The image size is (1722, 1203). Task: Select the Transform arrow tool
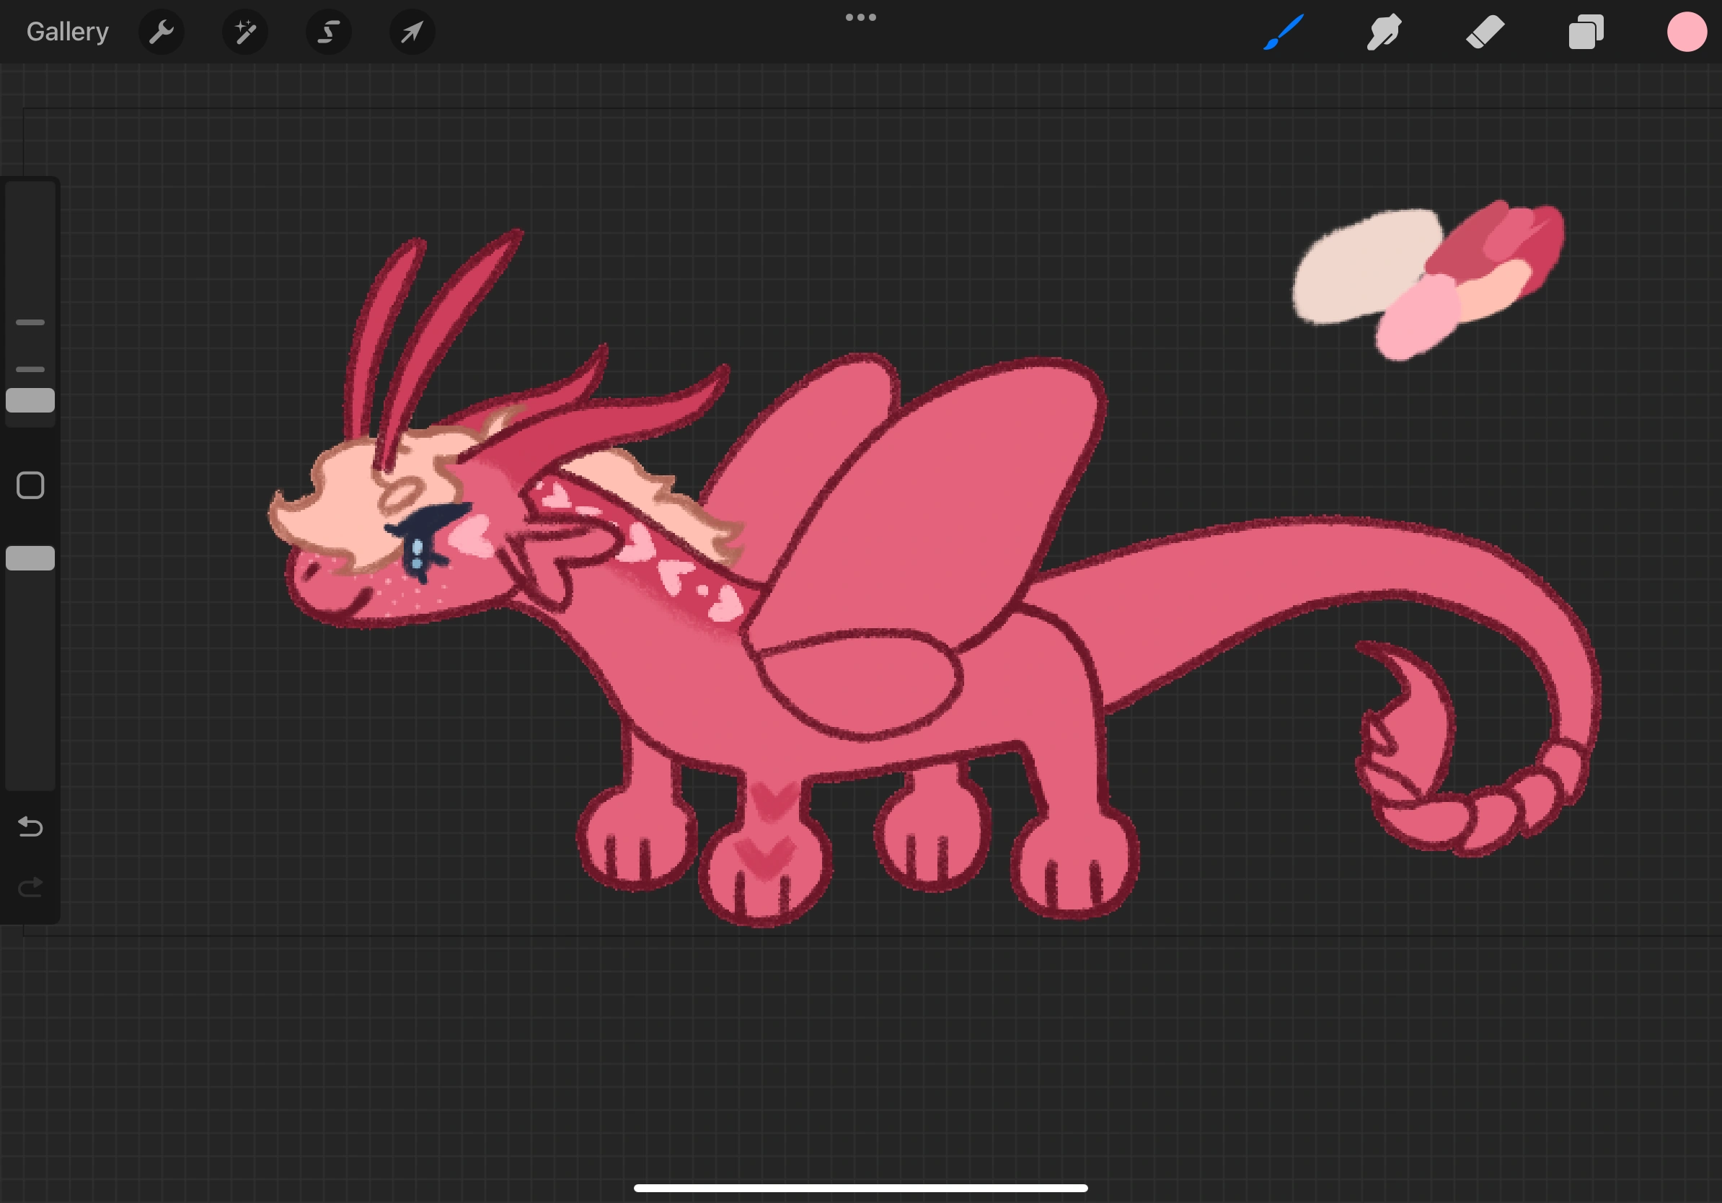(x=412, y=32)
